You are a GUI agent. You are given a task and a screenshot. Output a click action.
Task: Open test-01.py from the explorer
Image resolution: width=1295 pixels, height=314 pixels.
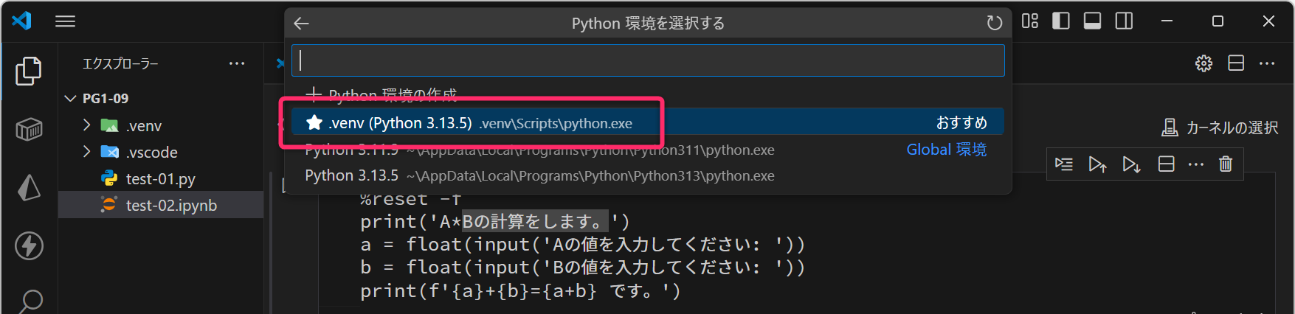tap(160, 179)
